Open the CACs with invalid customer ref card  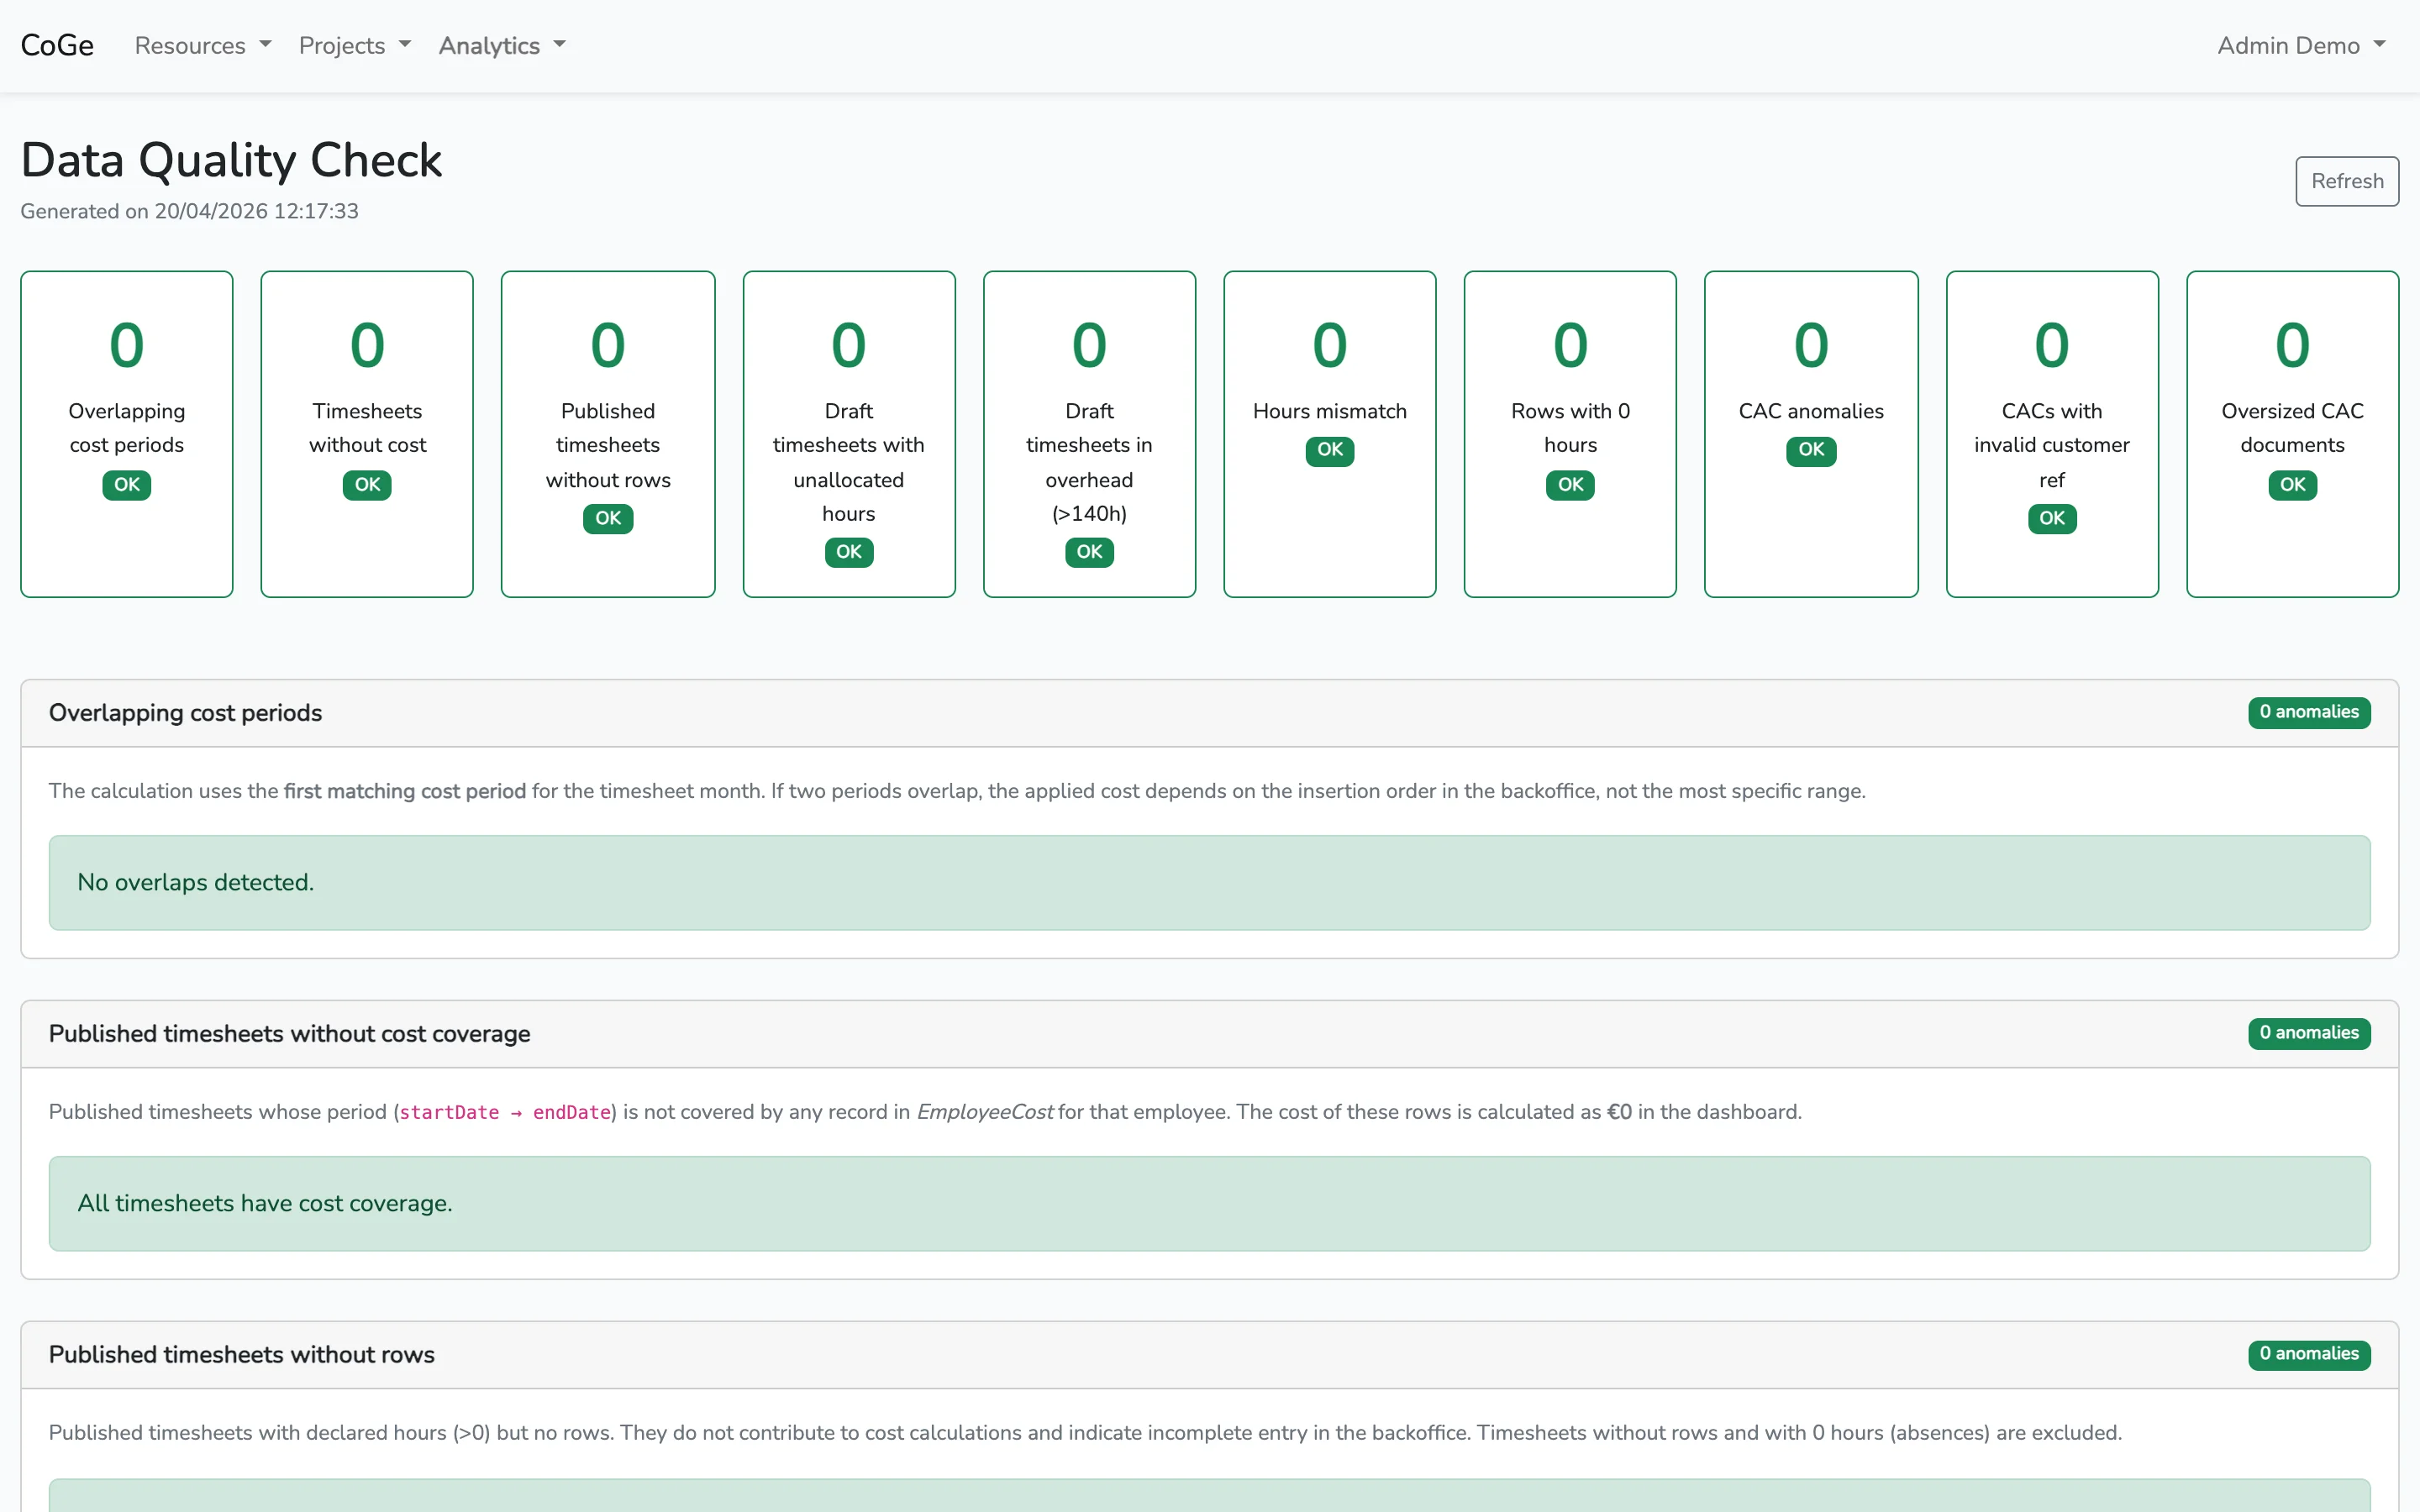coord(2052,434)
